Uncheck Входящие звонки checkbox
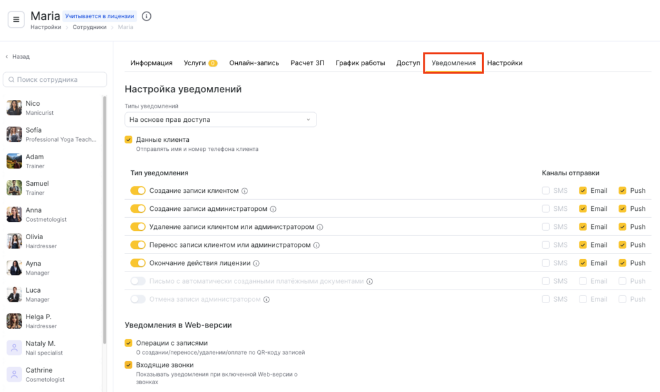 point(128,365)
